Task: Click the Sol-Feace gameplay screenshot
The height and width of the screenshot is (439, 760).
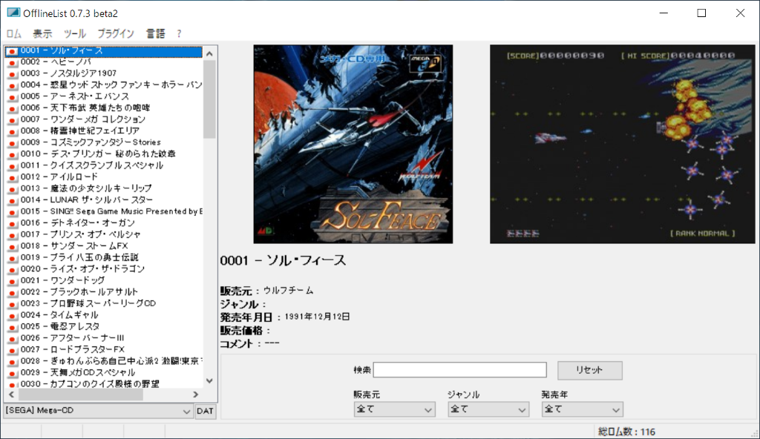Action: click(x=623, y=144)
